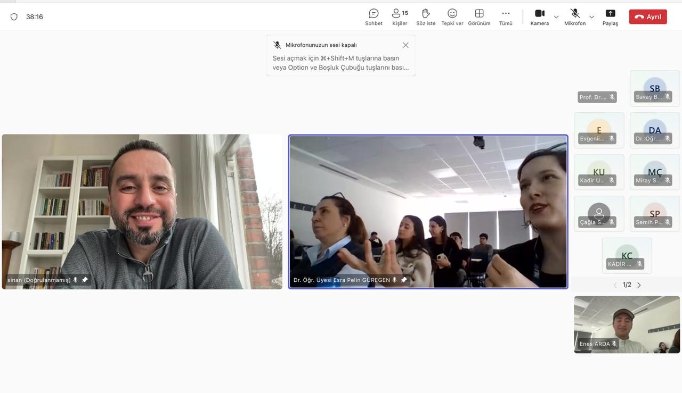682x393 pixels.
Task: Click muted mic icon on KADİR ... tile
Action: tap(639, 264)
